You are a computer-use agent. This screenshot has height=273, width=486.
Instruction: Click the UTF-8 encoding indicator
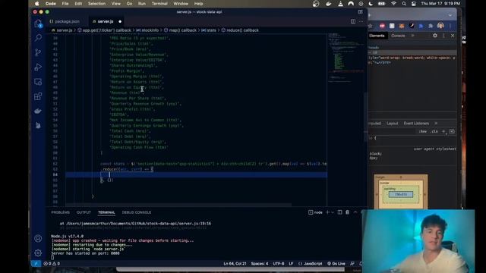coord(279,264)
